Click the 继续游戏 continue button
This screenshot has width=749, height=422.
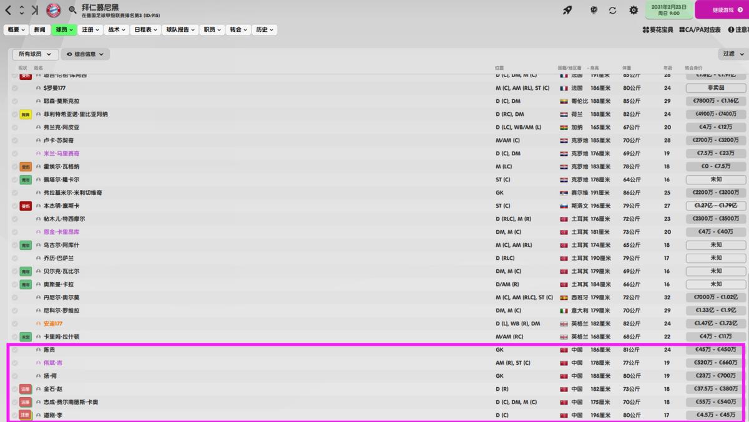pos(722,10)
